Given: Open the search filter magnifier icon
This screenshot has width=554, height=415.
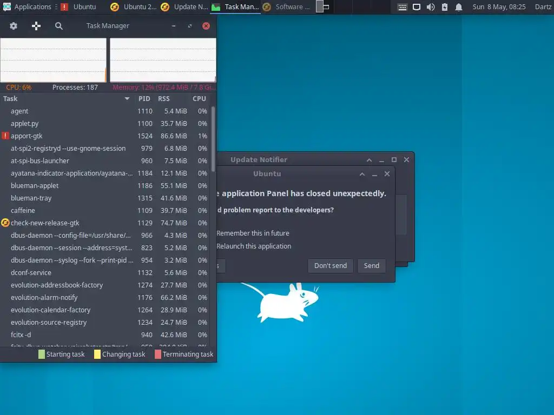Looking at the screenshot, I should click(59, 26).
